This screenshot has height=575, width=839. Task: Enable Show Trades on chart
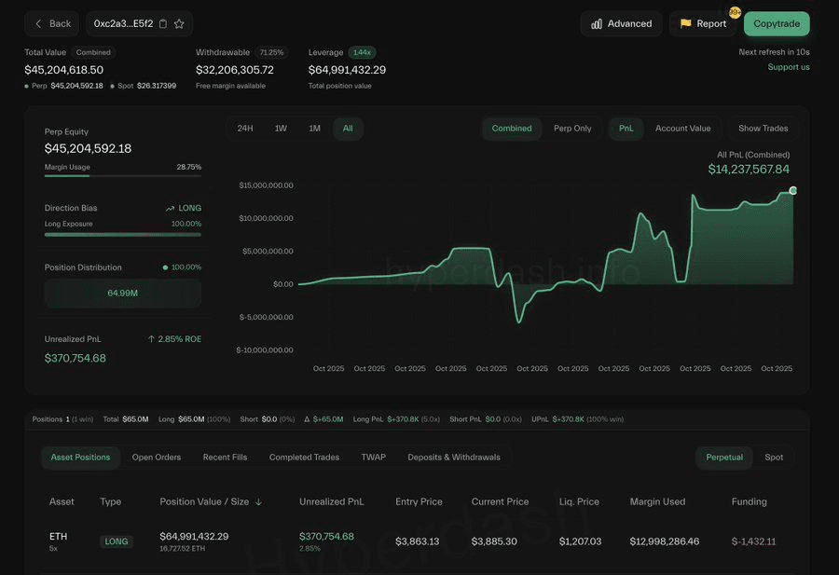(763, 129)
